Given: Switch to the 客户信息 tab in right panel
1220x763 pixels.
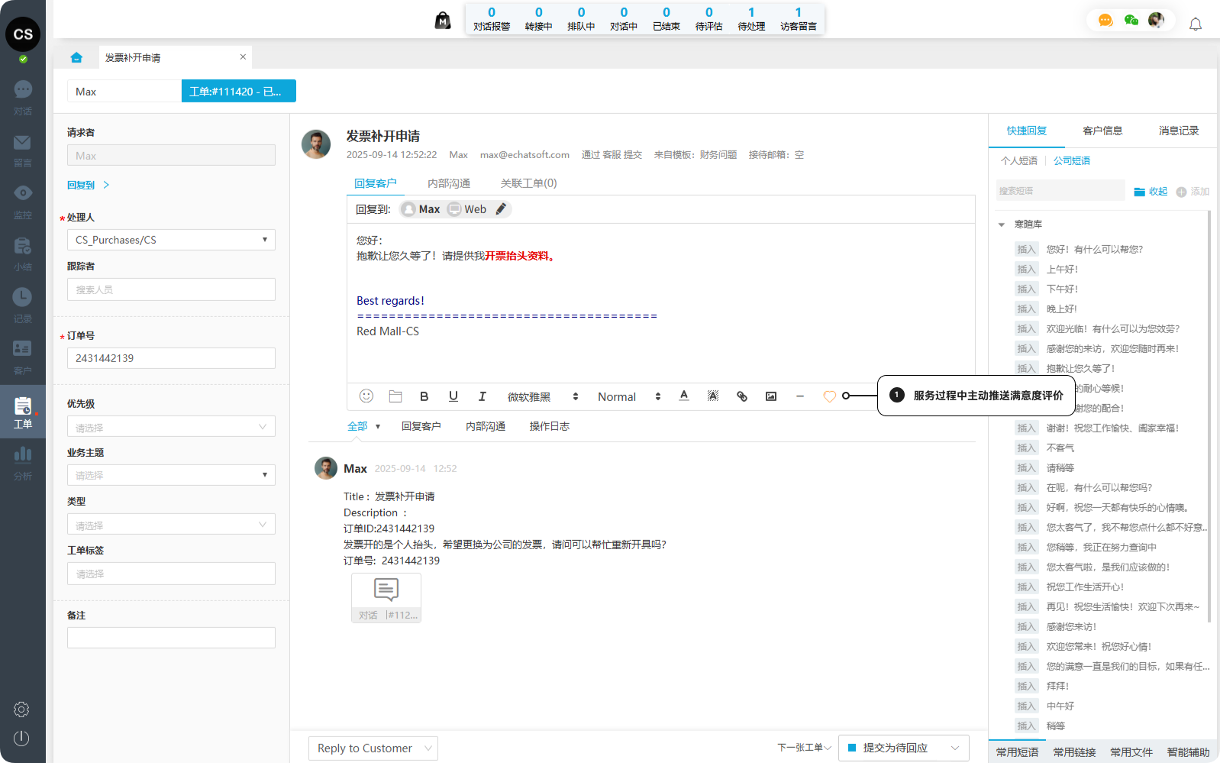Looking at the screenshot, I should tap(1102, 131).
